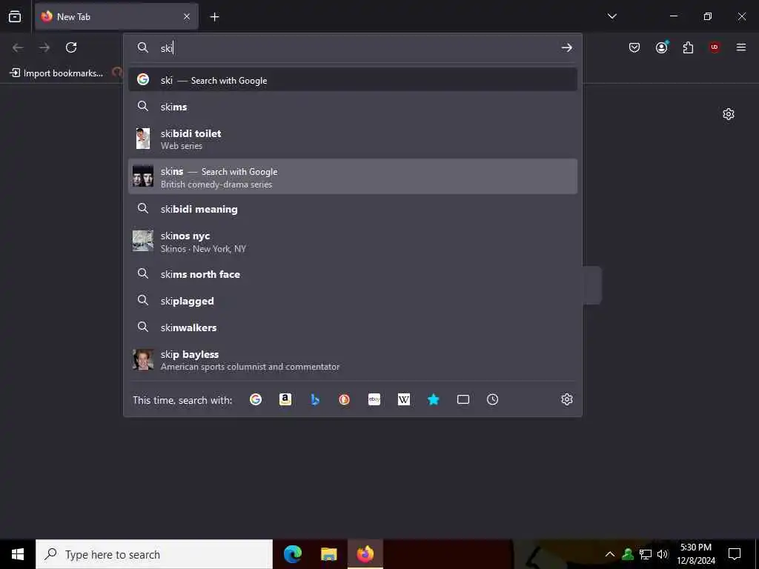Image resolution: width=759 pixels, height=569 pixels.
Task: Select the 'skims' suggestion
Action: pyautogui.click(x=352, y=107)
